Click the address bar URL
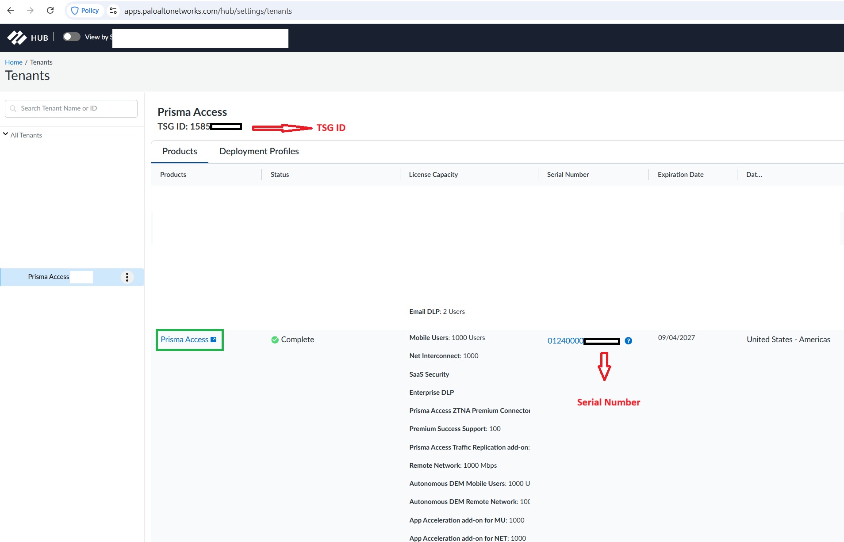The height and width of the screenshot is (542, 844). pos(208,11)
